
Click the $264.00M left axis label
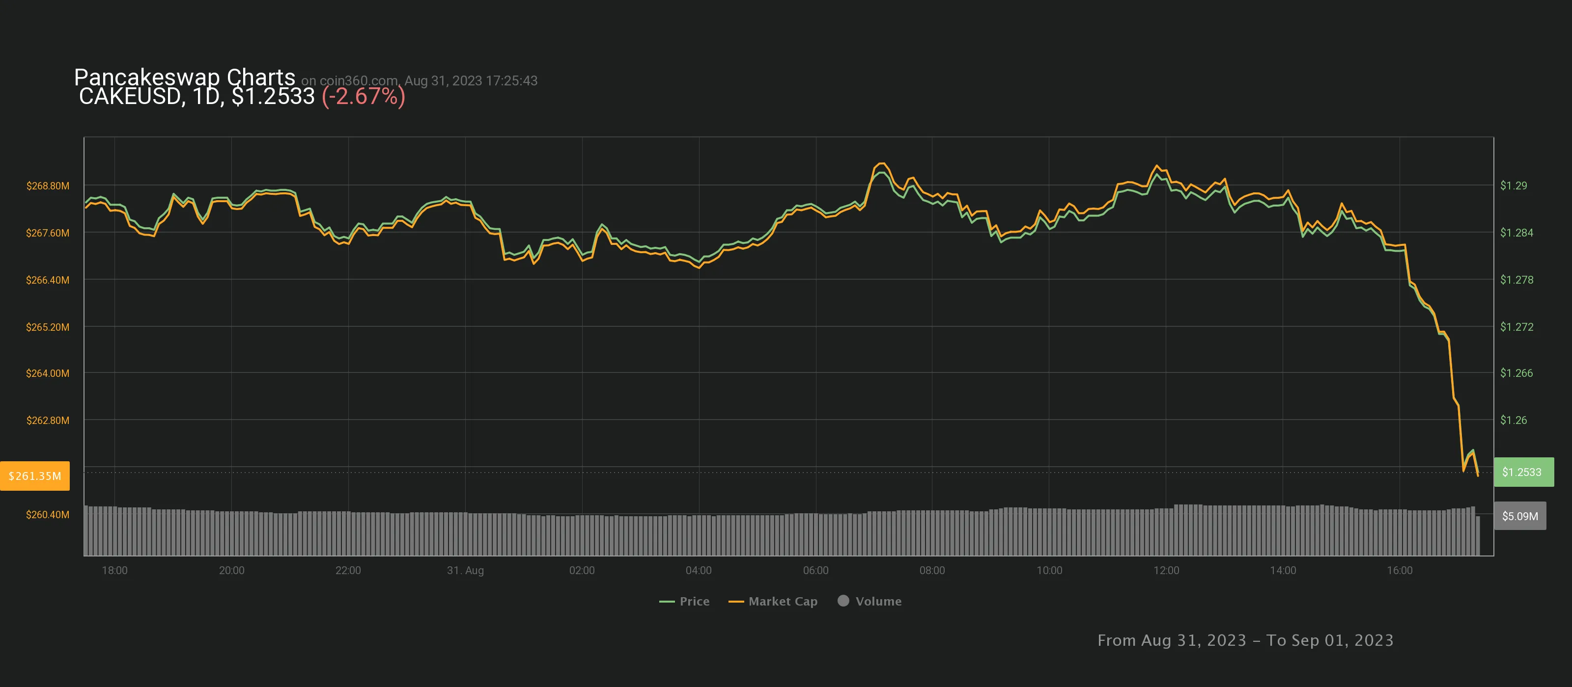pyautogui.click(x=48, y=373)
